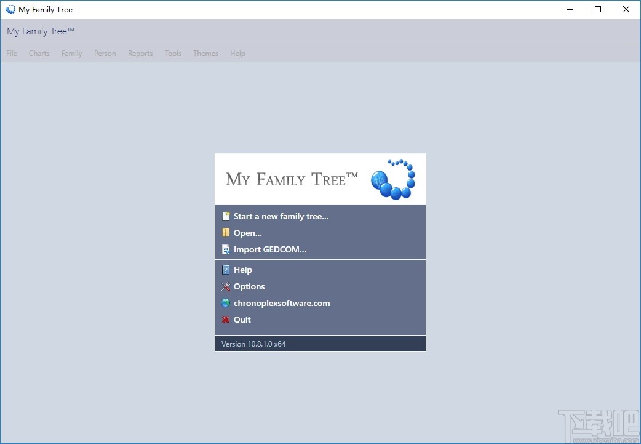Click the new family tree document icon
The height and width of the screenshot is (444, 641).
pos(226,216)
